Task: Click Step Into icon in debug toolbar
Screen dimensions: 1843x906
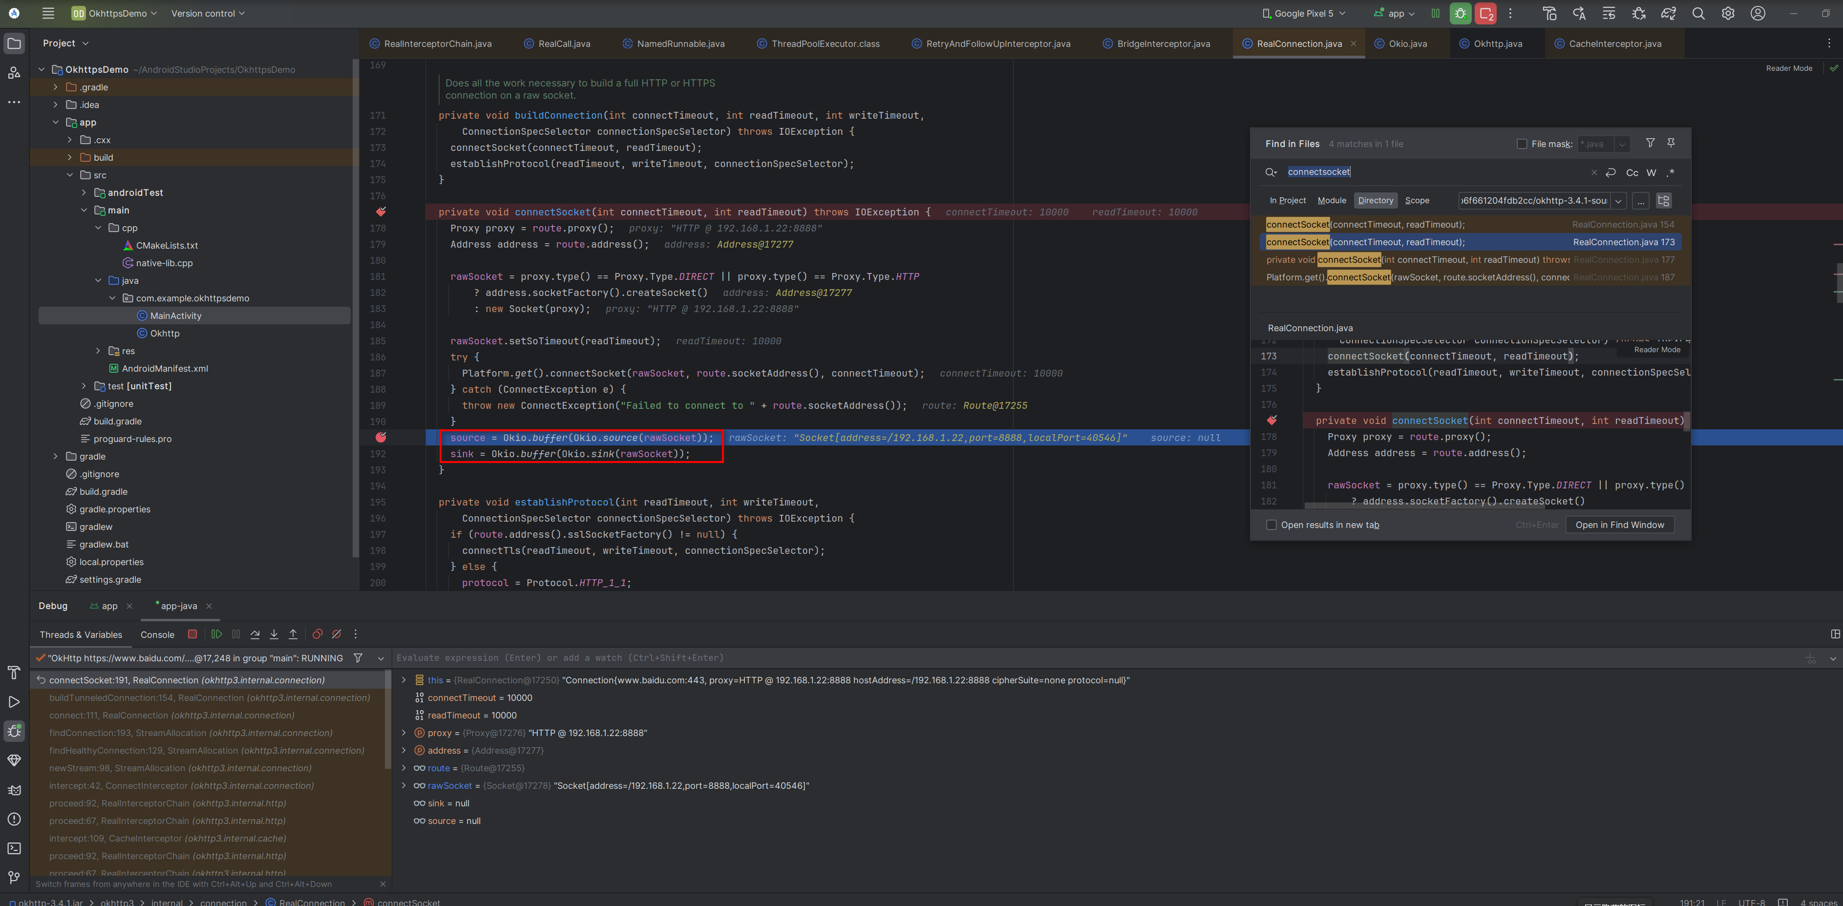Action: click(x=274, y=634)
